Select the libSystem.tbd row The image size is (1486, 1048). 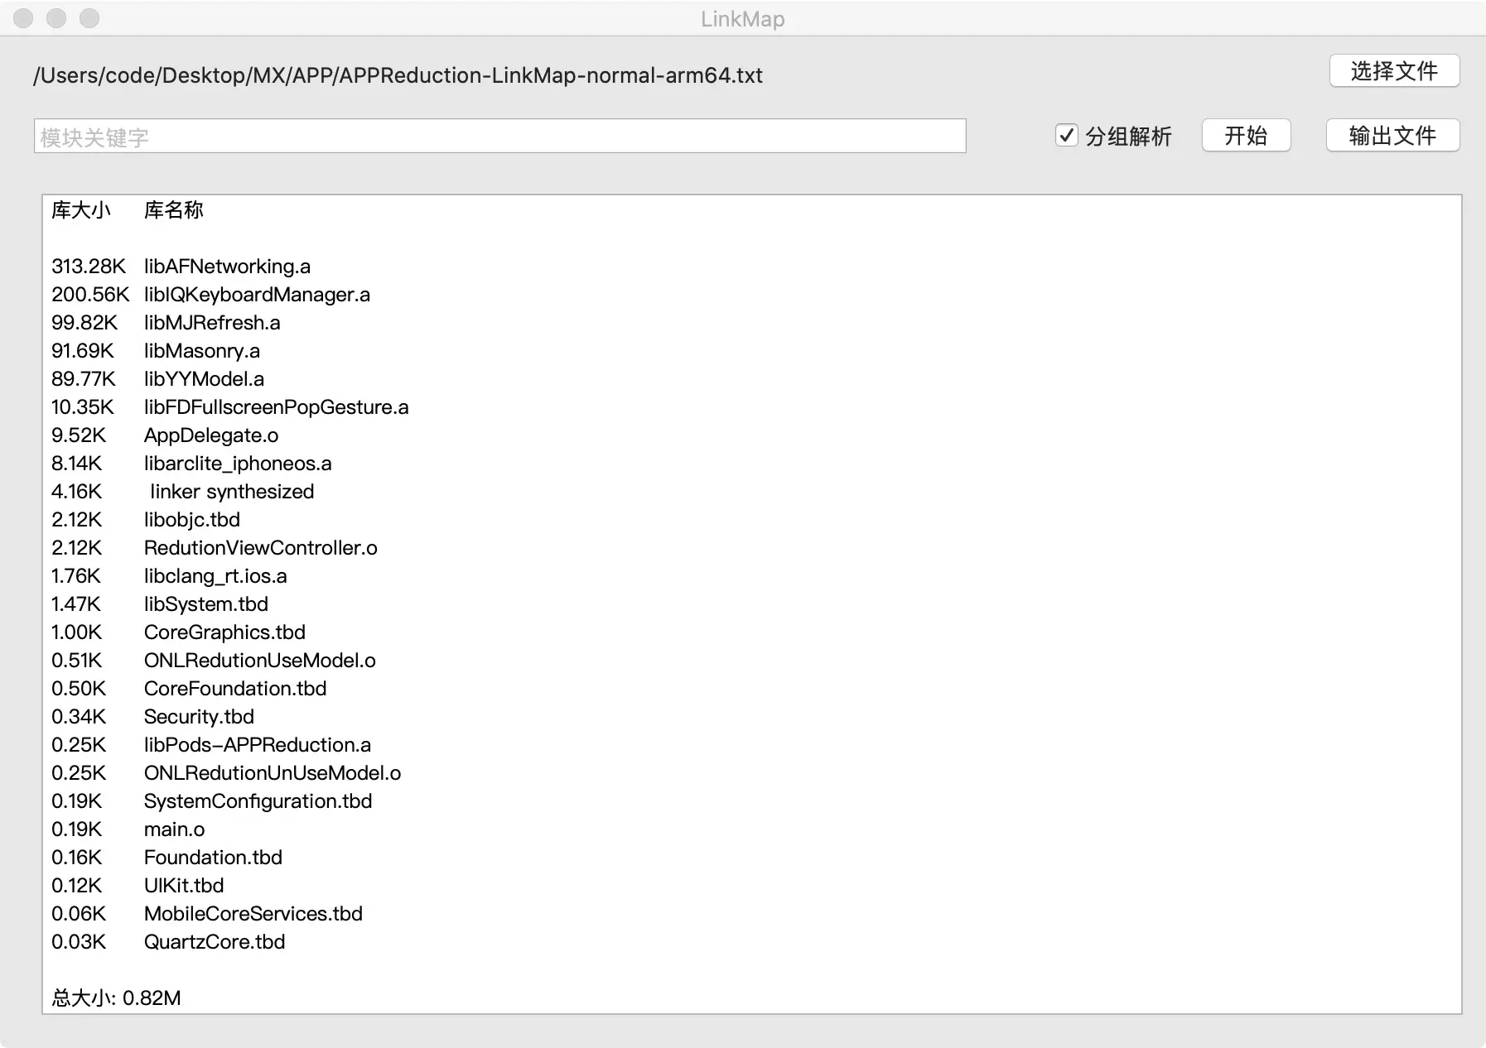206,604
